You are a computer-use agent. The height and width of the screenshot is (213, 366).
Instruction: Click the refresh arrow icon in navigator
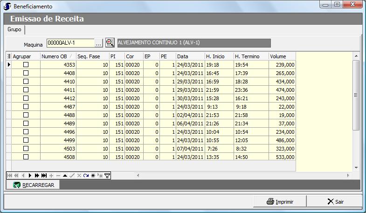click(86, 175)
